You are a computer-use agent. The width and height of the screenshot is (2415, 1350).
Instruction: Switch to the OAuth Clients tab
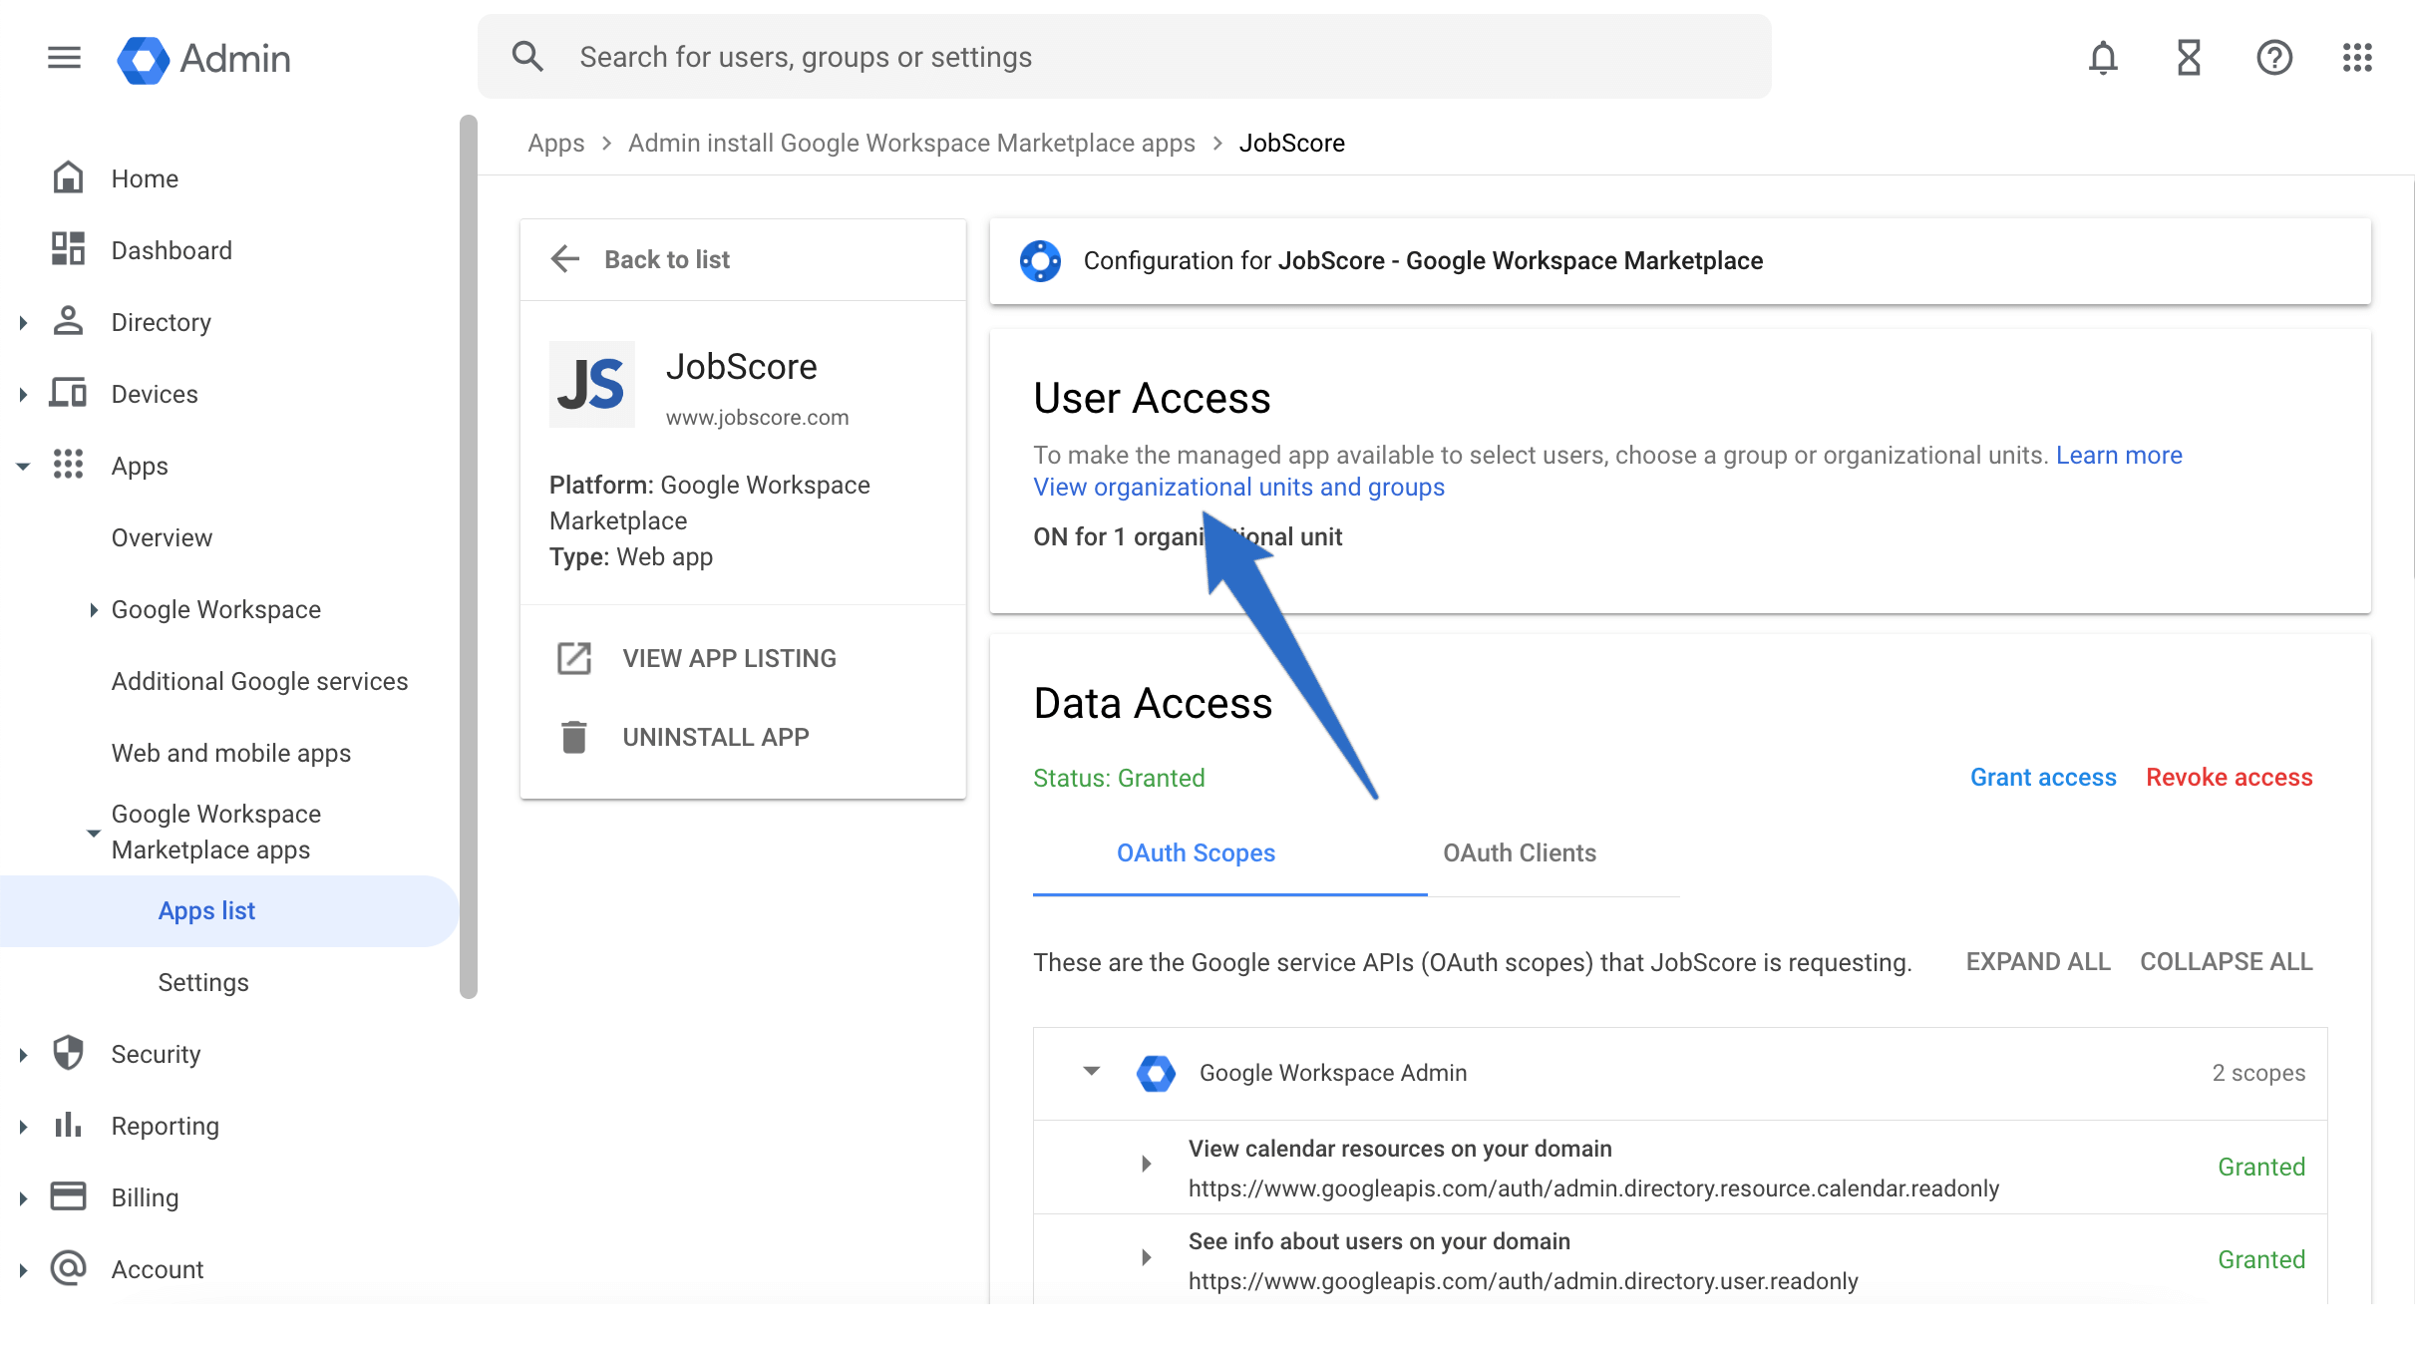[x=1520, y=852]
